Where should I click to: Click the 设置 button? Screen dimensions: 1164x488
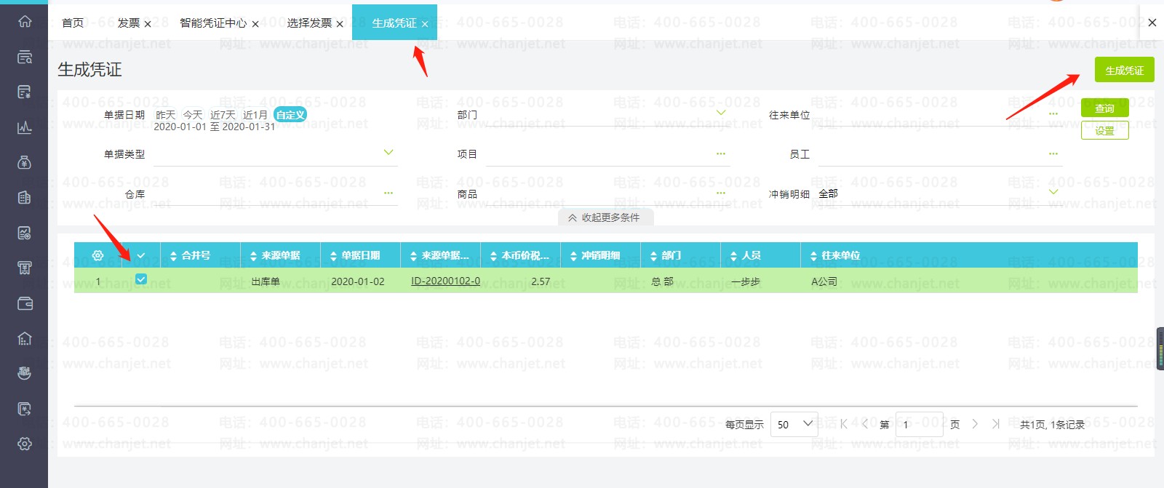tap(1104, 131)
